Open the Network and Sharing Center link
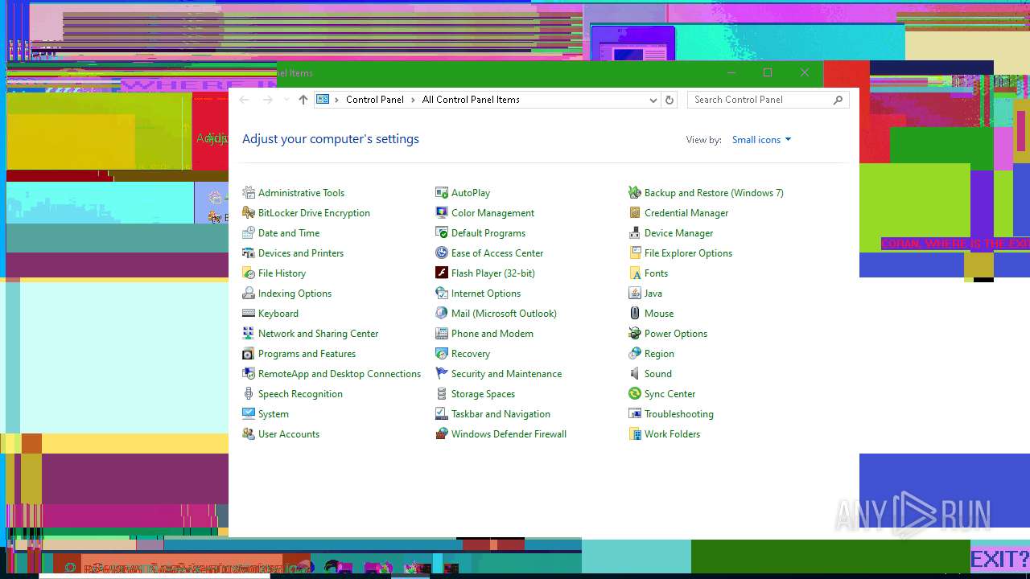The image size is (1030, 579). 318,334
